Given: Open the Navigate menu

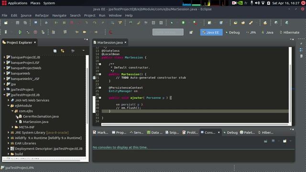Looking at the screenshot, I should tap(59, 15).
